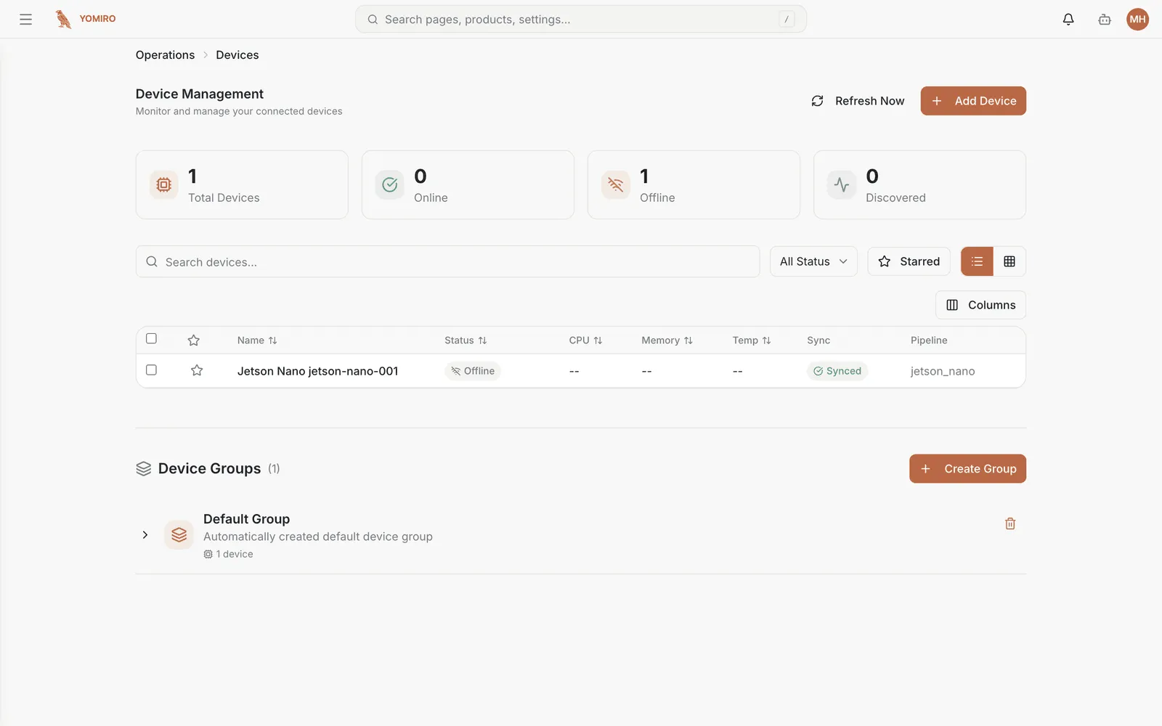Open the Online stat card

pyautogui.click(x=468, y=185)
